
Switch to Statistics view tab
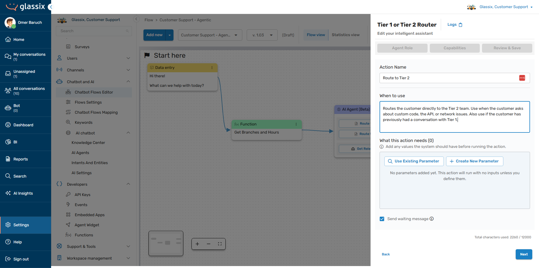[x=346, y=35]
